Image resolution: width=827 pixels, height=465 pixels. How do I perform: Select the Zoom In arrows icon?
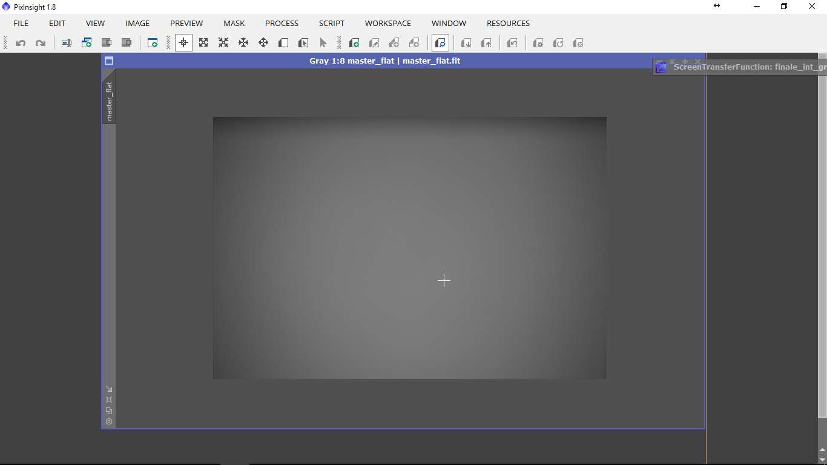(x=203, y=43)
